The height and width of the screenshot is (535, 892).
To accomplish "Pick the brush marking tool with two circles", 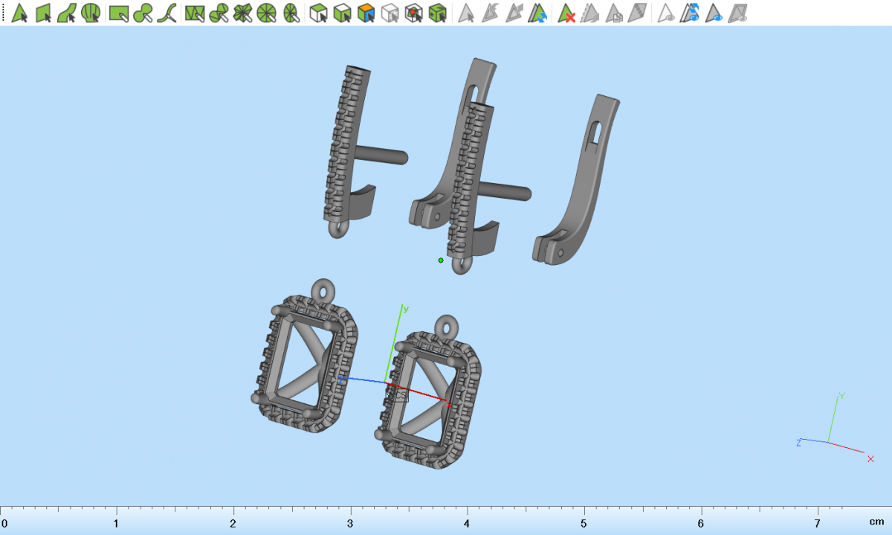I will point(143,13).
